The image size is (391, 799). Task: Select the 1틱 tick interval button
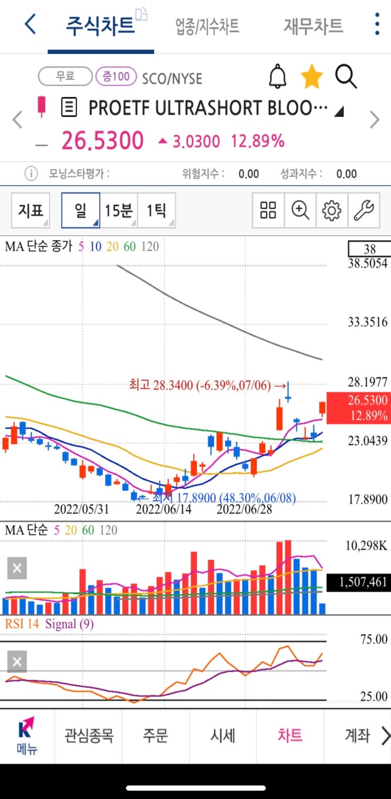(156, 211)
